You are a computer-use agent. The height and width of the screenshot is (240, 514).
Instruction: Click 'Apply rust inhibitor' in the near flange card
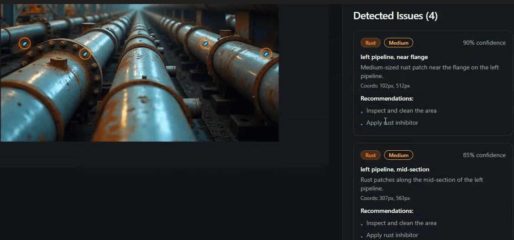392,123
